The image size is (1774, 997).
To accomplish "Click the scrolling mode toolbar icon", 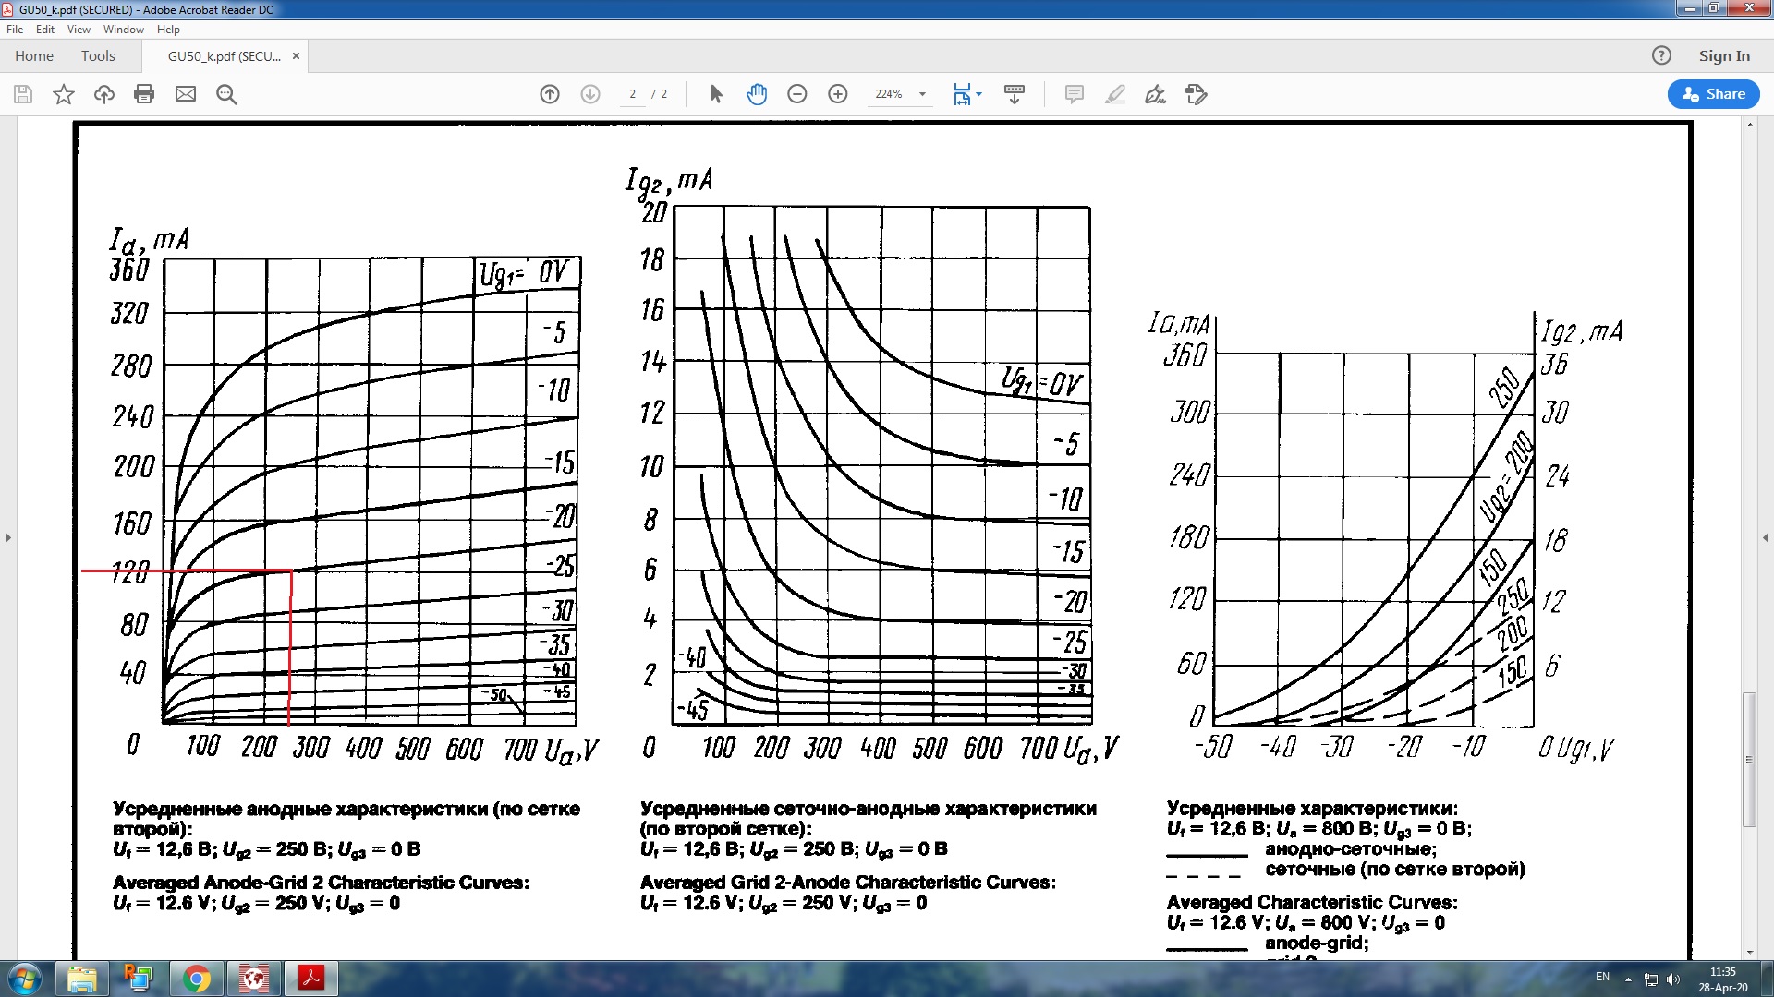I will click(1015, 94).
